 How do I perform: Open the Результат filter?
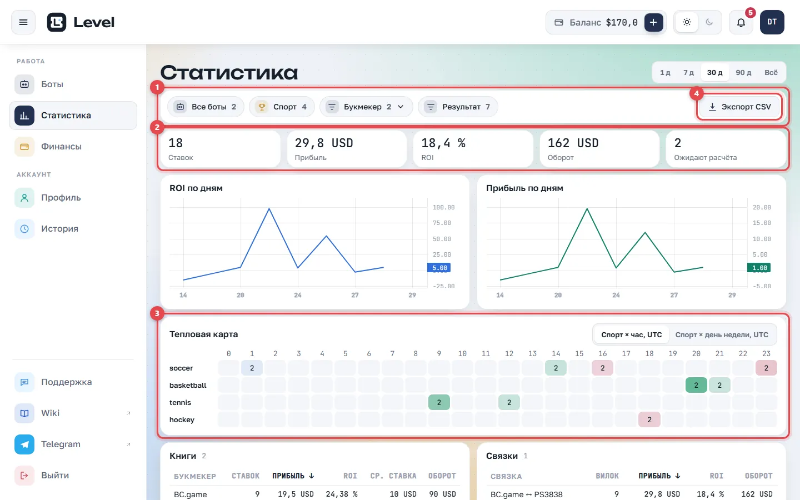pos(458,107)
